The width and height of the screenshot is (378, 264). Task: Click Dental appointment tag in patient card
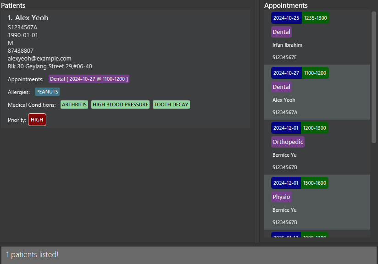coord(89,79)
